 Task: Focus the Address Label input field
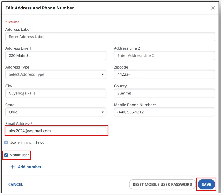point(110,37)
